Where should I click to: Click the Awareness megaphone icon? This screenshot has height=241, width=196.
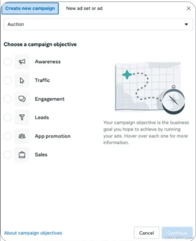pyautogui.click(x=22, y=62)
